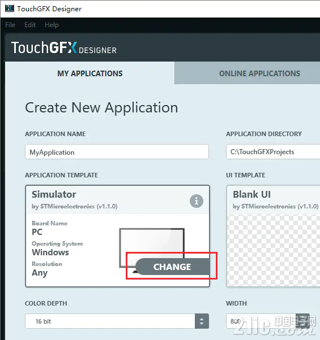Screen dimensions: 320x340
Task: Open the Edit menu
Action: click(30, 25)
